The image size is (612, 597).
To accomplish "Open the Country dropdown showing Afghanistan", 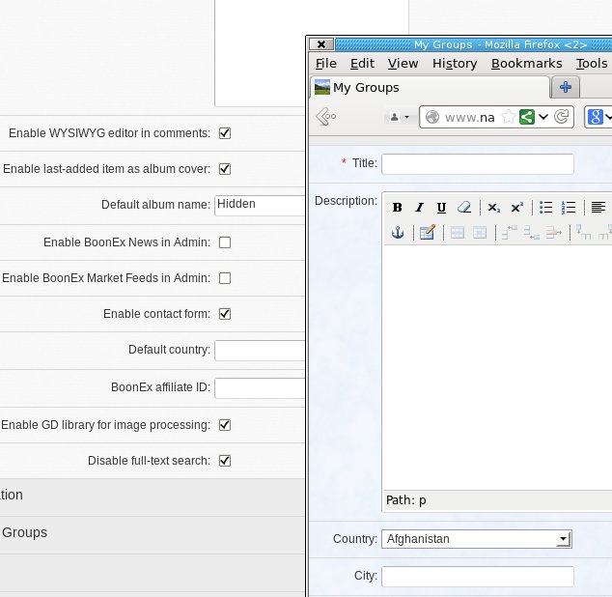I will [x=476, y=539].
